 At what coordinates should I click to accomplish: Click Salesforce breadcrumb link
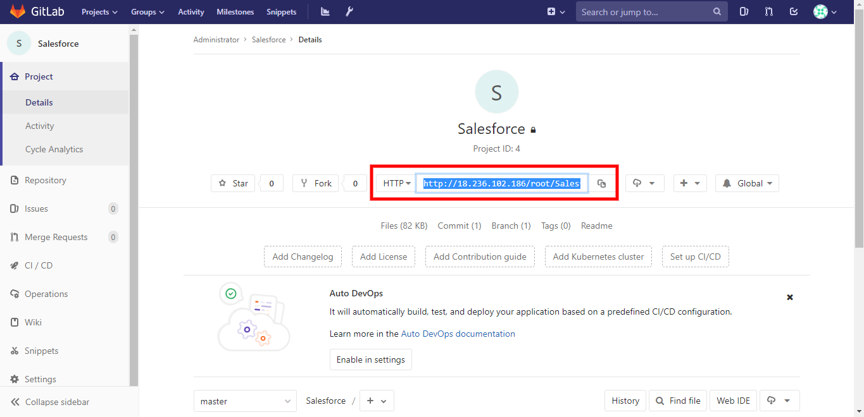pyautogui.click(x=269, y=40)
